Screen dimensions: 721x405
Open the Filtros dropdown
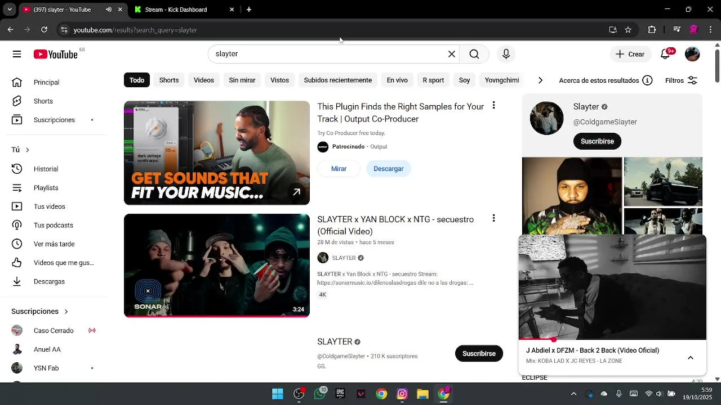pos(682,80)
